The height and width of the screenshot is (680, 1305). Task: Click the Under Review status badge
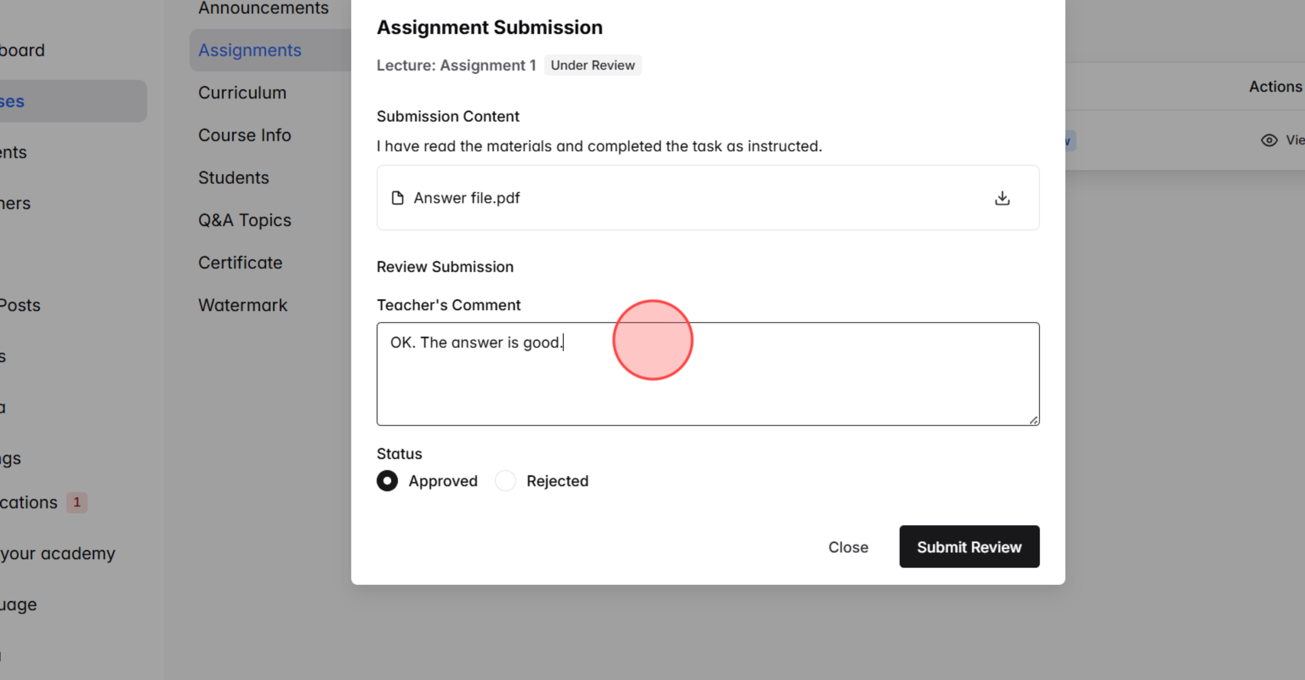tap(593, 65)
